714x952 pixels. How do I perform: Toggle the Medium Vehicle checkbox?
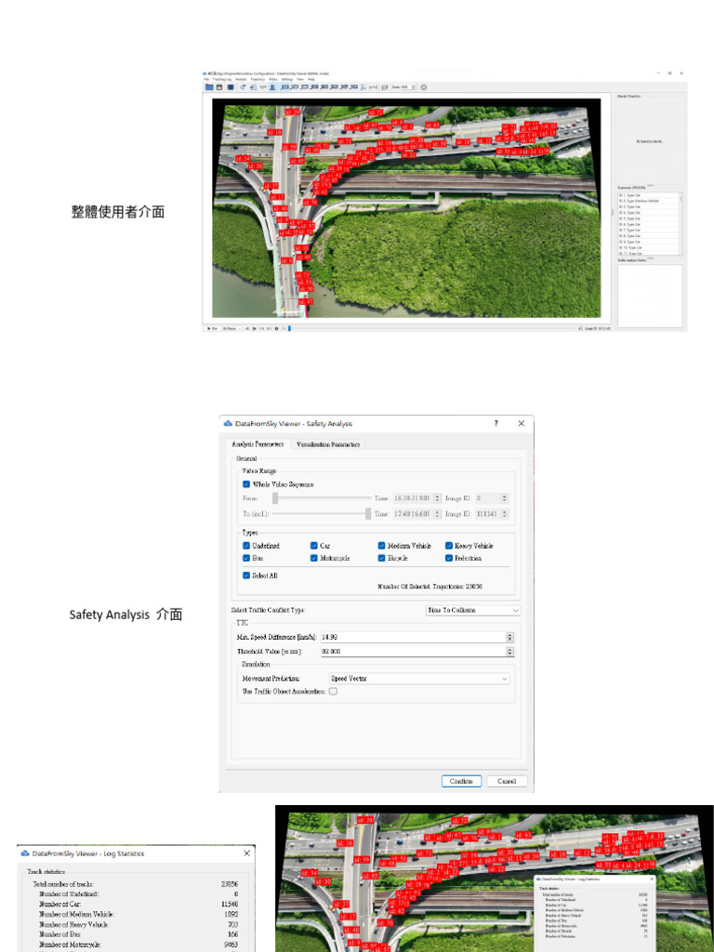click(x=382, y=545)
